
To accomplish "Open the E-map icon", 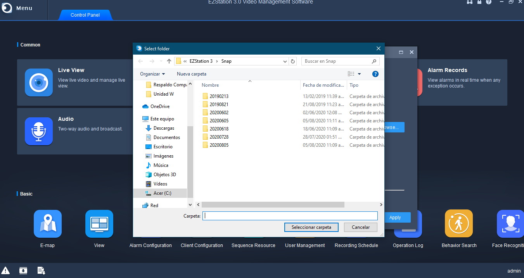I will pos(48,224).
